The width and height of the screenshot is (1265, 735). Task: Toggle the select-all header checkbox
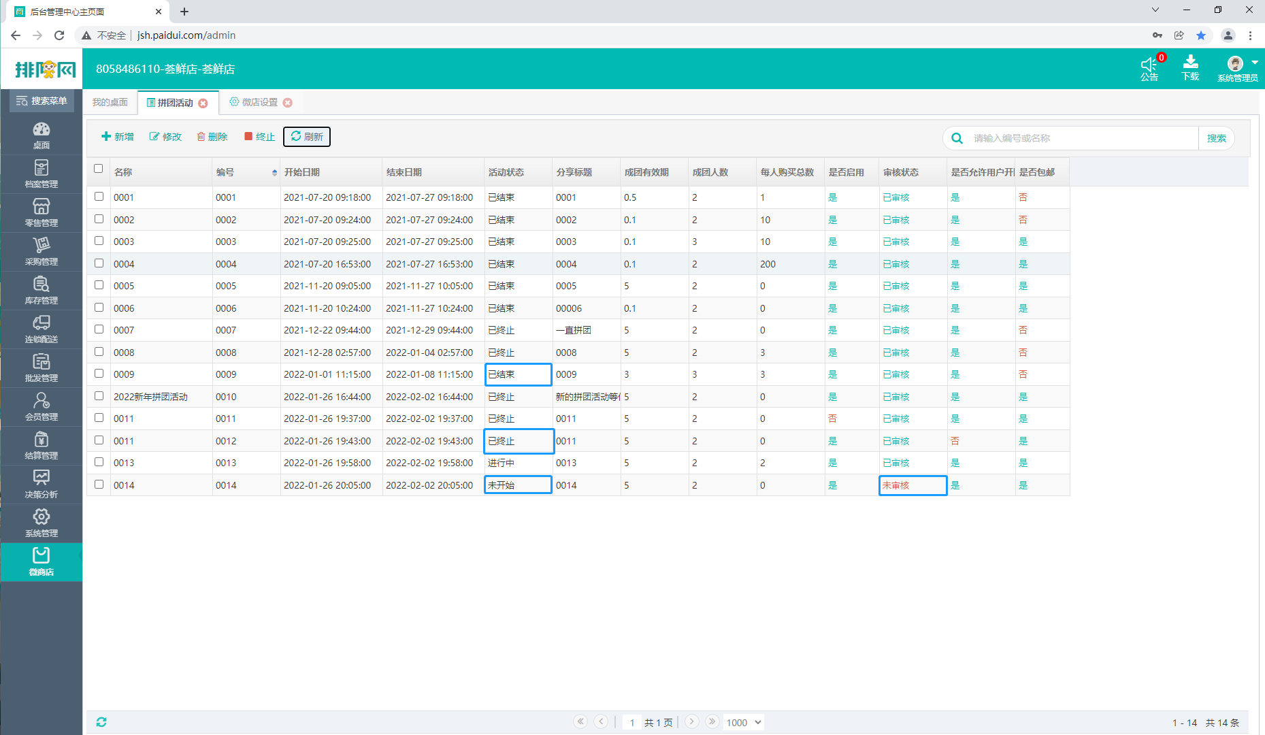(99, 169)
